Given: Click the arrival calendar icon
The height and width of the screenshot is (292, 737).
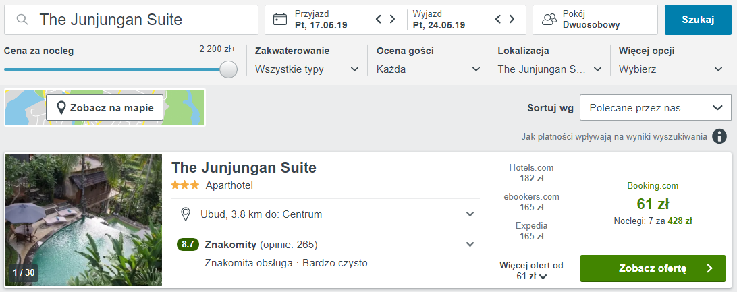Looking at the screenshot, I should [279, 20].
